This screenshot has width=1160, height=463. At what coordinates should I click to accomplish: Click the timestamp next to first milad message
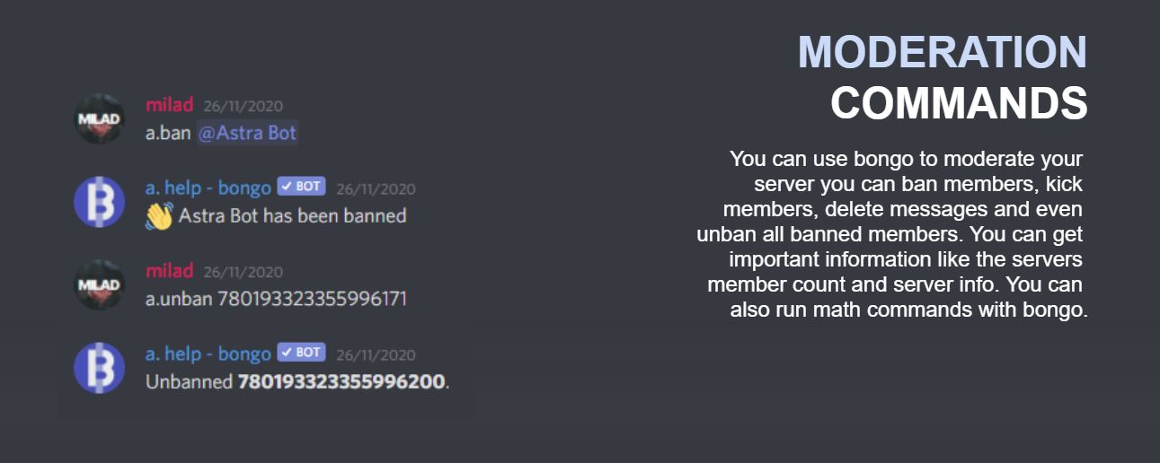point(243,106)
